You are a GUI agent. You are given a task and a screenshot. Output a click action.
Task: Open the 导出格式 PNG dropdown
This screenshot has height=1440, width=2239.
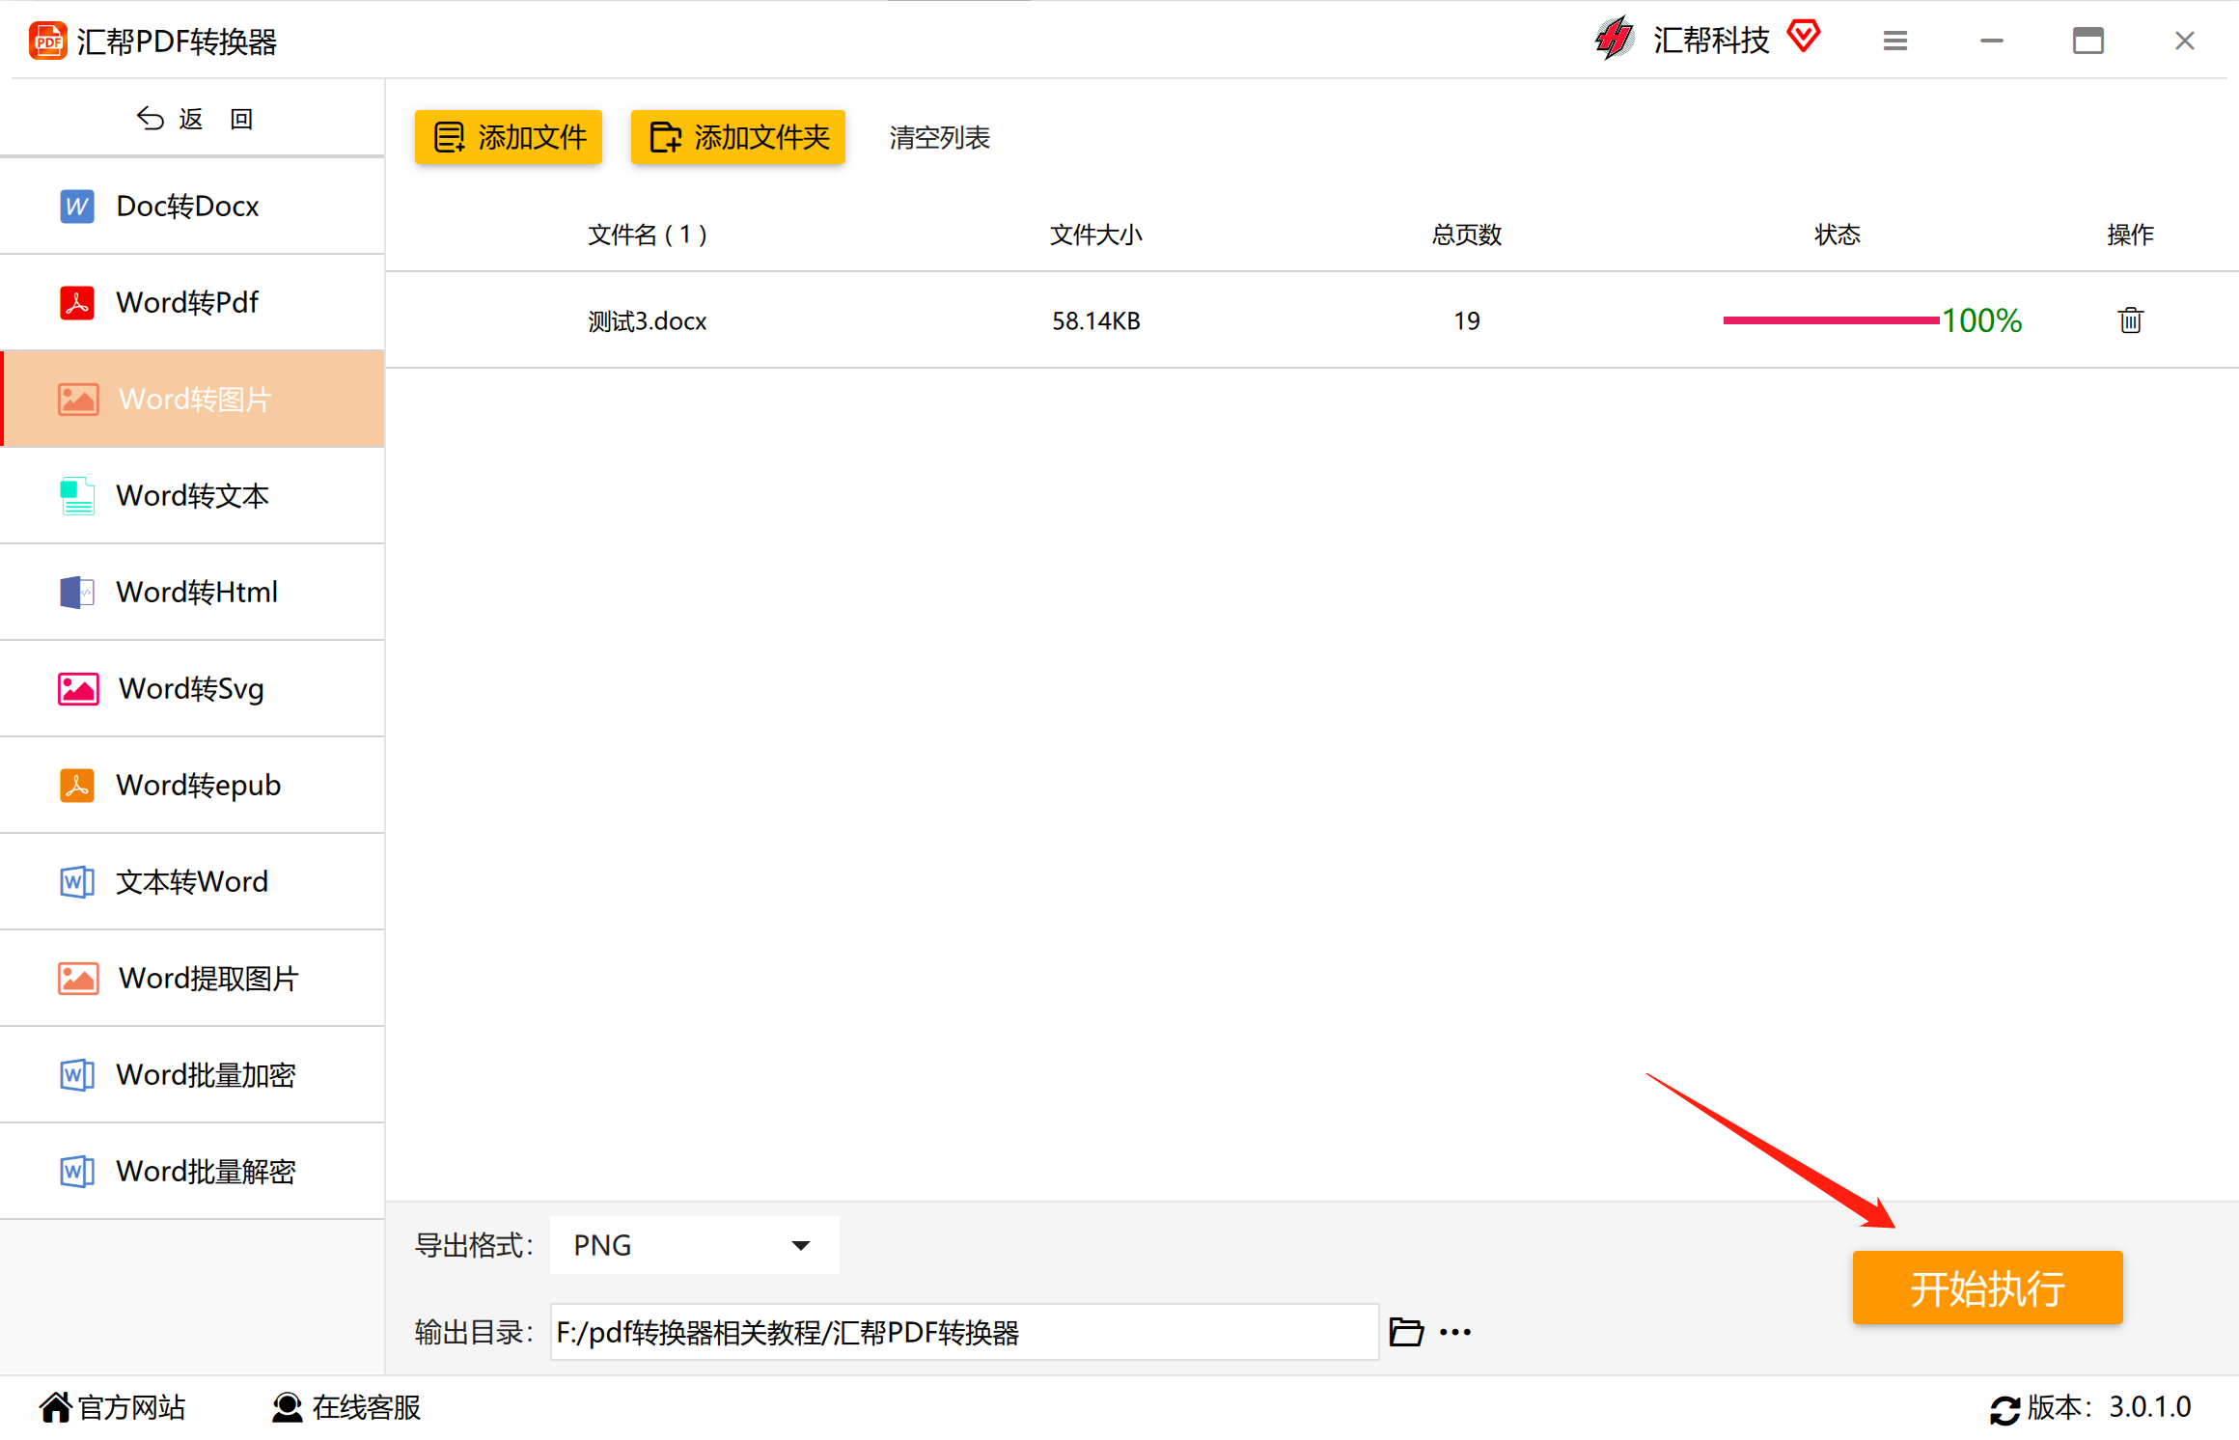(x=694, y=1245)
